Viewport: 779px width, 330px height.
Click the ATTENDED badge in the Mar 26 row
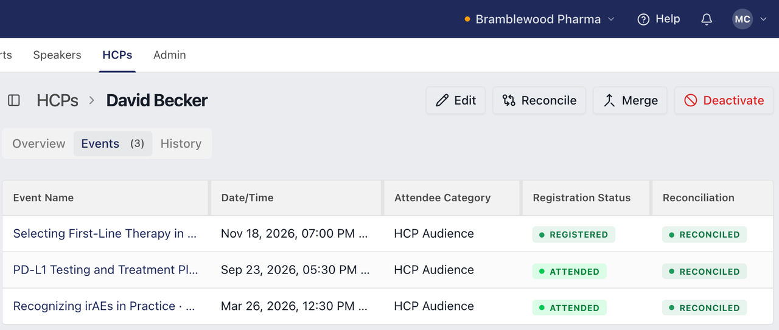[569, 308]
